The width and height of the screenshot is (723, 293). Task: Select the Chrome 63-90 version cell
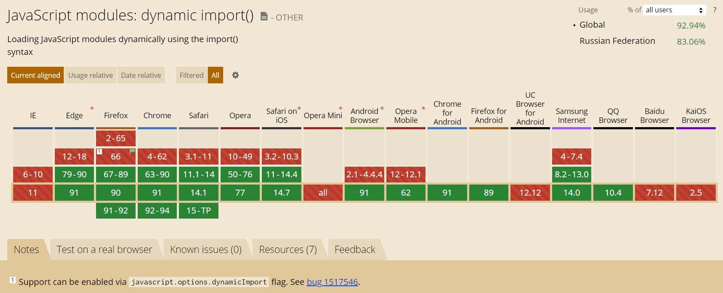[157, 174]
